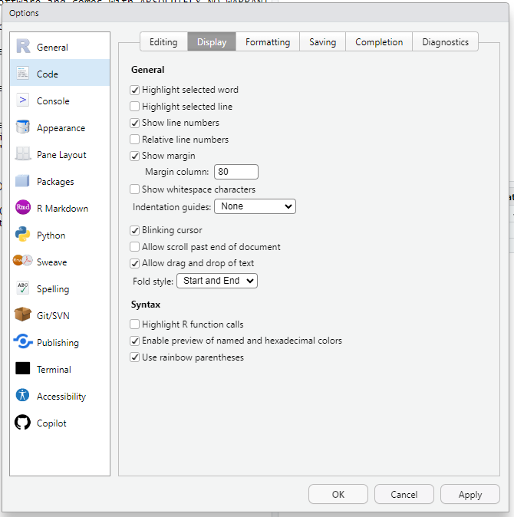Click the Margin column input field
514x517 pixels.
pyautogui.click(x=236, y=172)
